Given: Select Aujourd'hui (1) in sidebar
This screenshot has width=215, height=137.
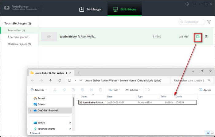Looking at the screenshot, I should click(x=19, y=30).
